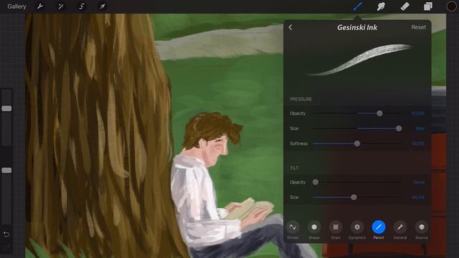Viewport: 459px width, 258px height.
Task: Click the Gesinski Ink brush title
Action: 357,27
